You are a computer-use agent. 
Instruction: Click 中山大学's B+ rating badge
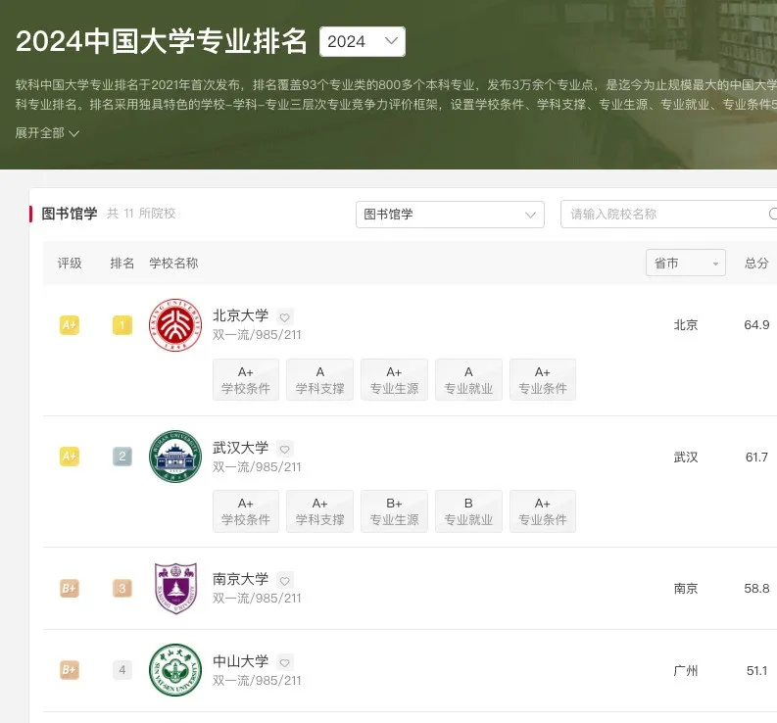point(70,670)
